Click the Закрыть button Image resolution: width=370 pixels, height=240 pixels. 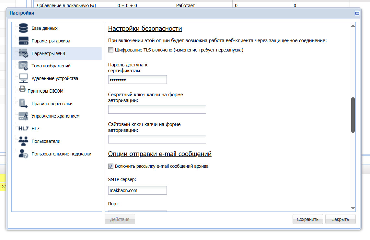tap(340, 219)
